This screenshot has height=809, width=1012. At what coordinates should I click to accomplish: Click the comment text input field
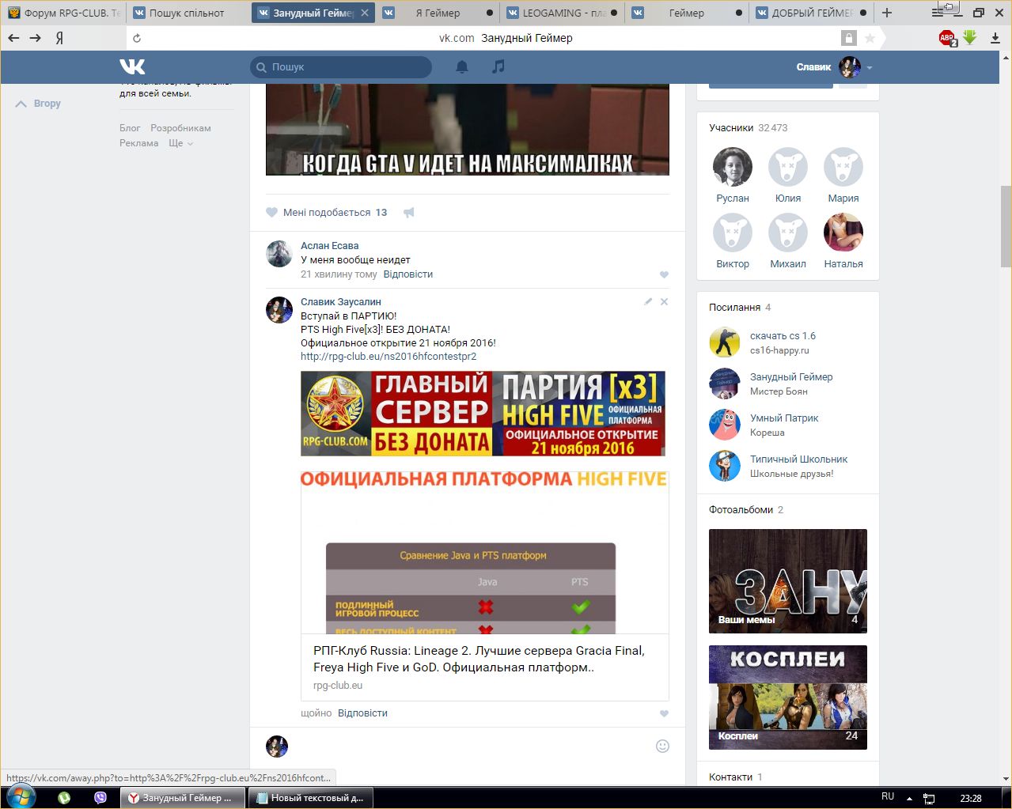tap(472, 746)
